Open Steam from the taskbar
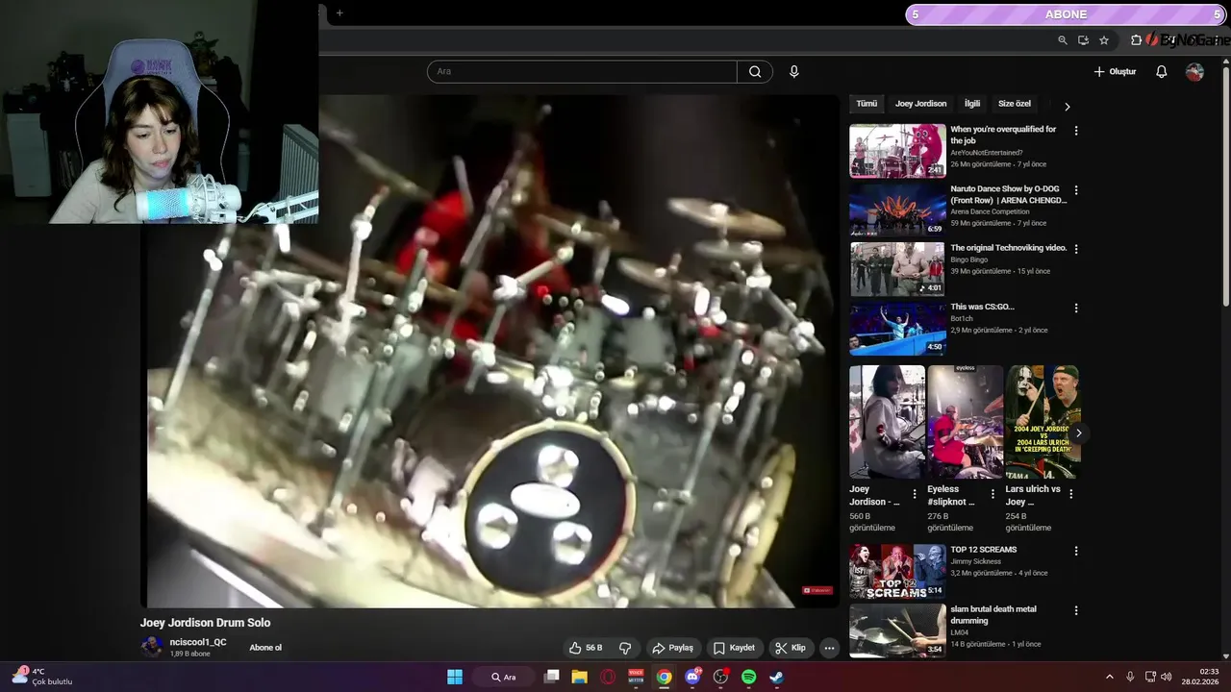The image size is (1231, 692). coord(776,677)
